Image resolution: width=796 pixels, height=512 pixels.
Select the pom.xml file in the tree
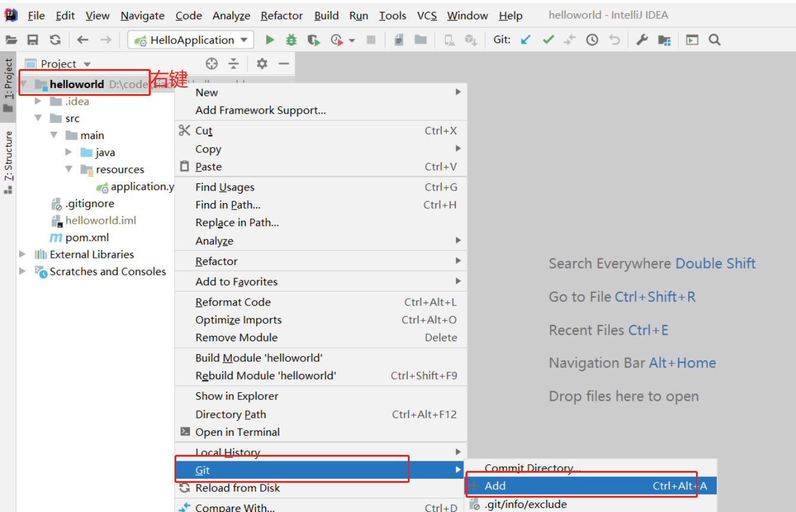tap(79, 238)
